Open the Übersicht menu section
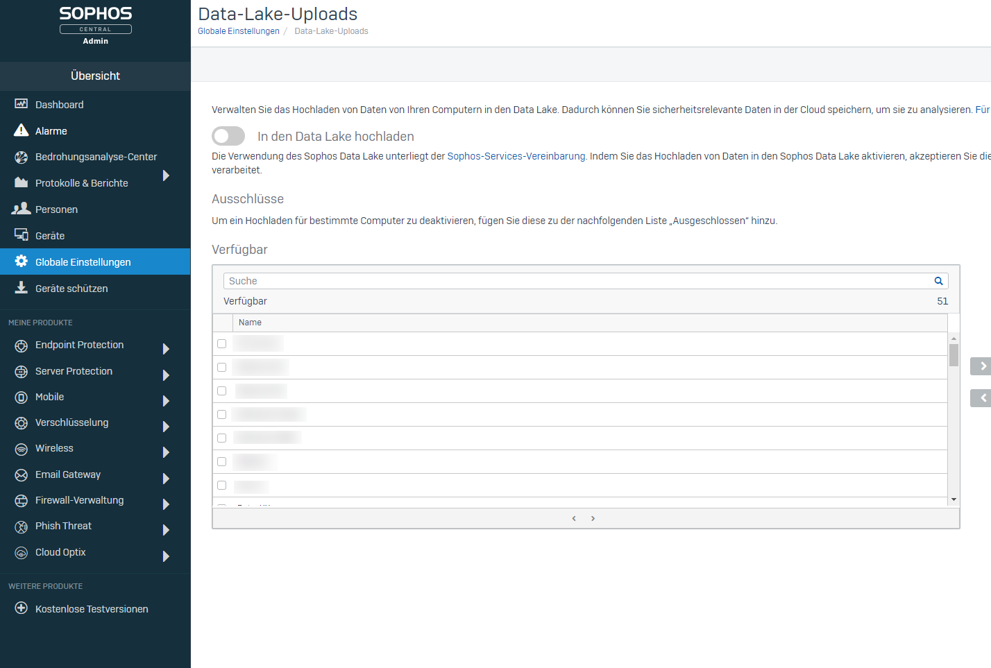Viewport: 991px width, 668px height. pyautogui.click(x=95, y=76)
